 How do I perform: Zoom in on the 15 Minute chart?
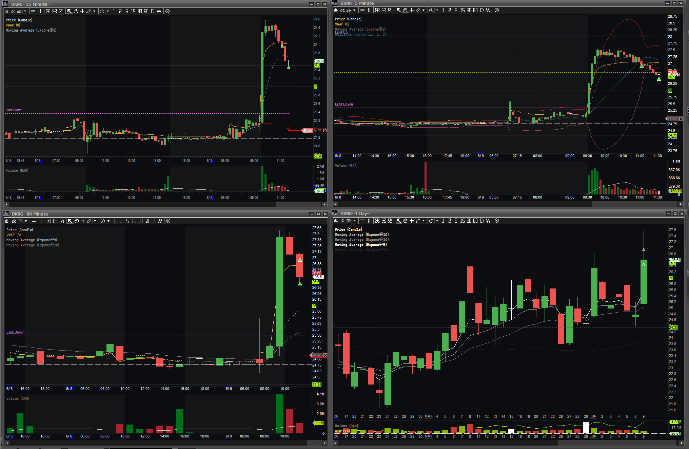(48, 11)
